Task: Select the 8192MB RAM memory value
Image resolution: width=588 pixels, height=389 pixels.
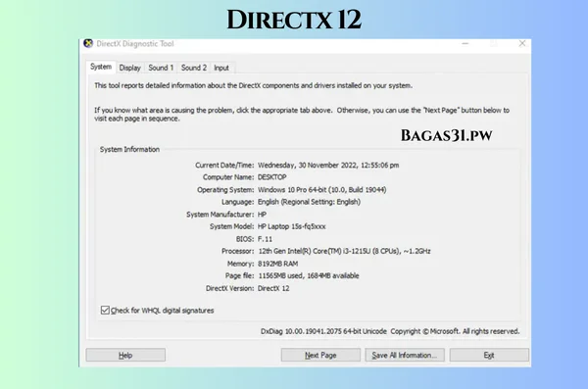Action: (278, 264)
